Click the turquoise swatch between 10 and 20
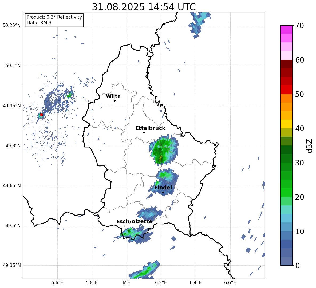Viewport: 316px width, 288px height. point(286,210)
